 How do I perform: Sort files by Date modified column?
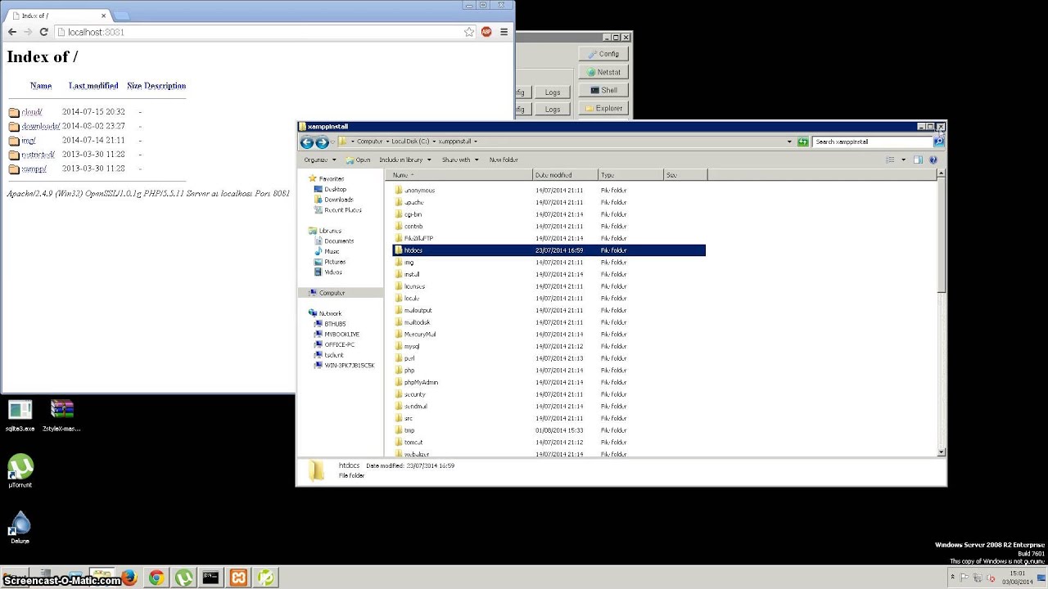point(565,175)
